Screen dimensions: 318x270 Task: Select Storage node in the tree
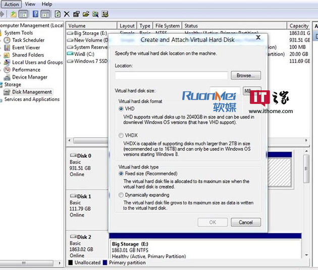[13, 84]
